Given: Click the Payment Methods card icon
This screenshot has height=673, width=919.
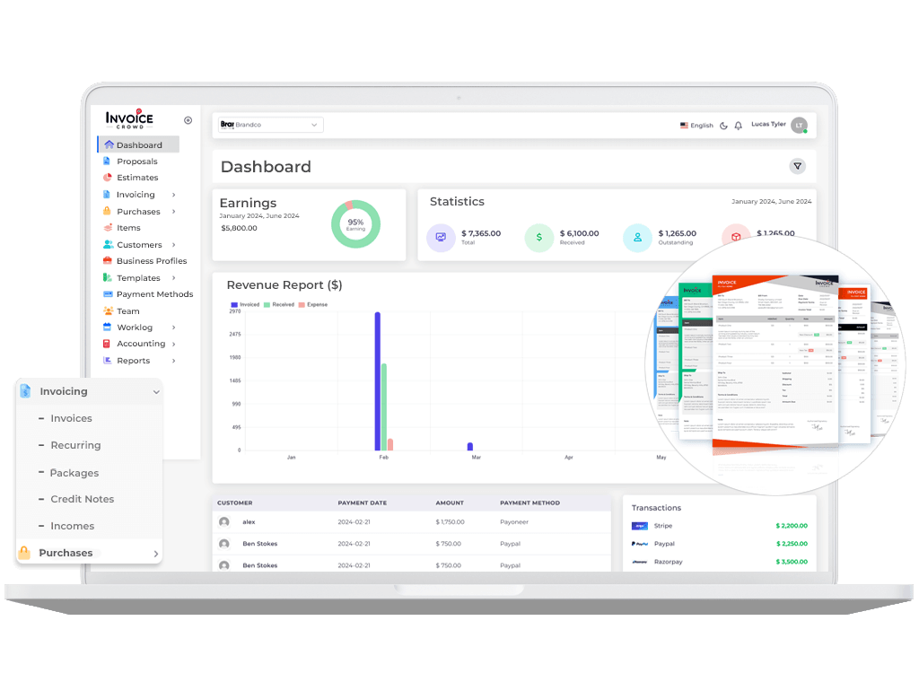Looking at the screenshot, I should pos(108,294).
